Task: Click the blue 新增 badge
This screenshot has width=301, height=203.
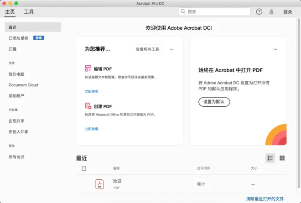Action: coord(39,38)
